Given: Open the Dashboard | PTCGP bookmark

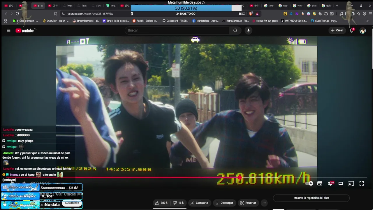Looking at the screenshot, I should [175, 21].
